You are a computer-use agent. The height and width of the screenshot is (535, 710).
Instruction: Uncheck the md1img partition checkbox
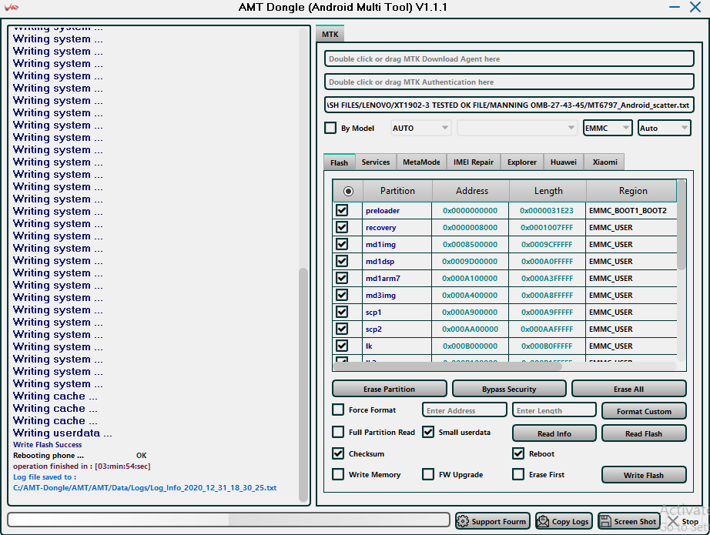coord(342,245)
